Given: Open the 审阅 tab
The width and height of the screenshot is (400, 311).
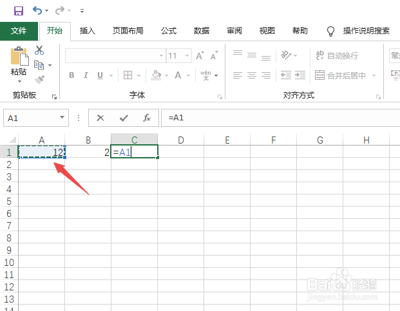Looking at the screenshot, I should point(234,31).
